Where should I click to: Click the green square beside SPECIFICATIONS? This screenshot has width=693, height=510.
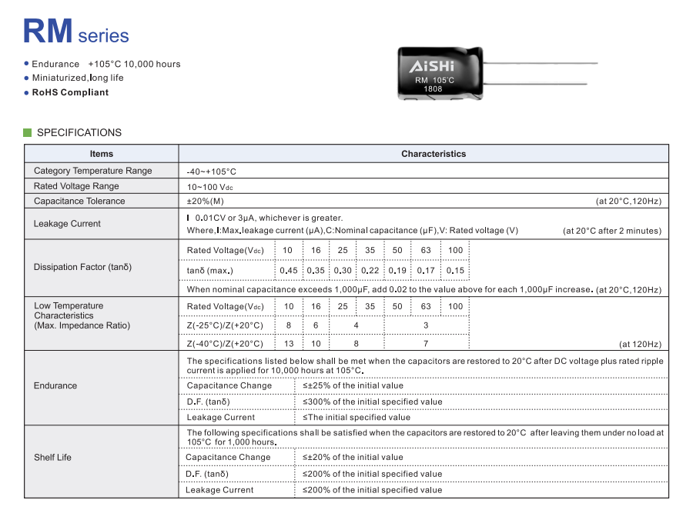pos(28,132)
